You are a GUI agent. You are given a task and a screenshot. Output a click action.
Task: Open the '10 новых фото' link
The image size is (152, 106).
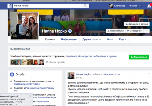click(111, 74)
